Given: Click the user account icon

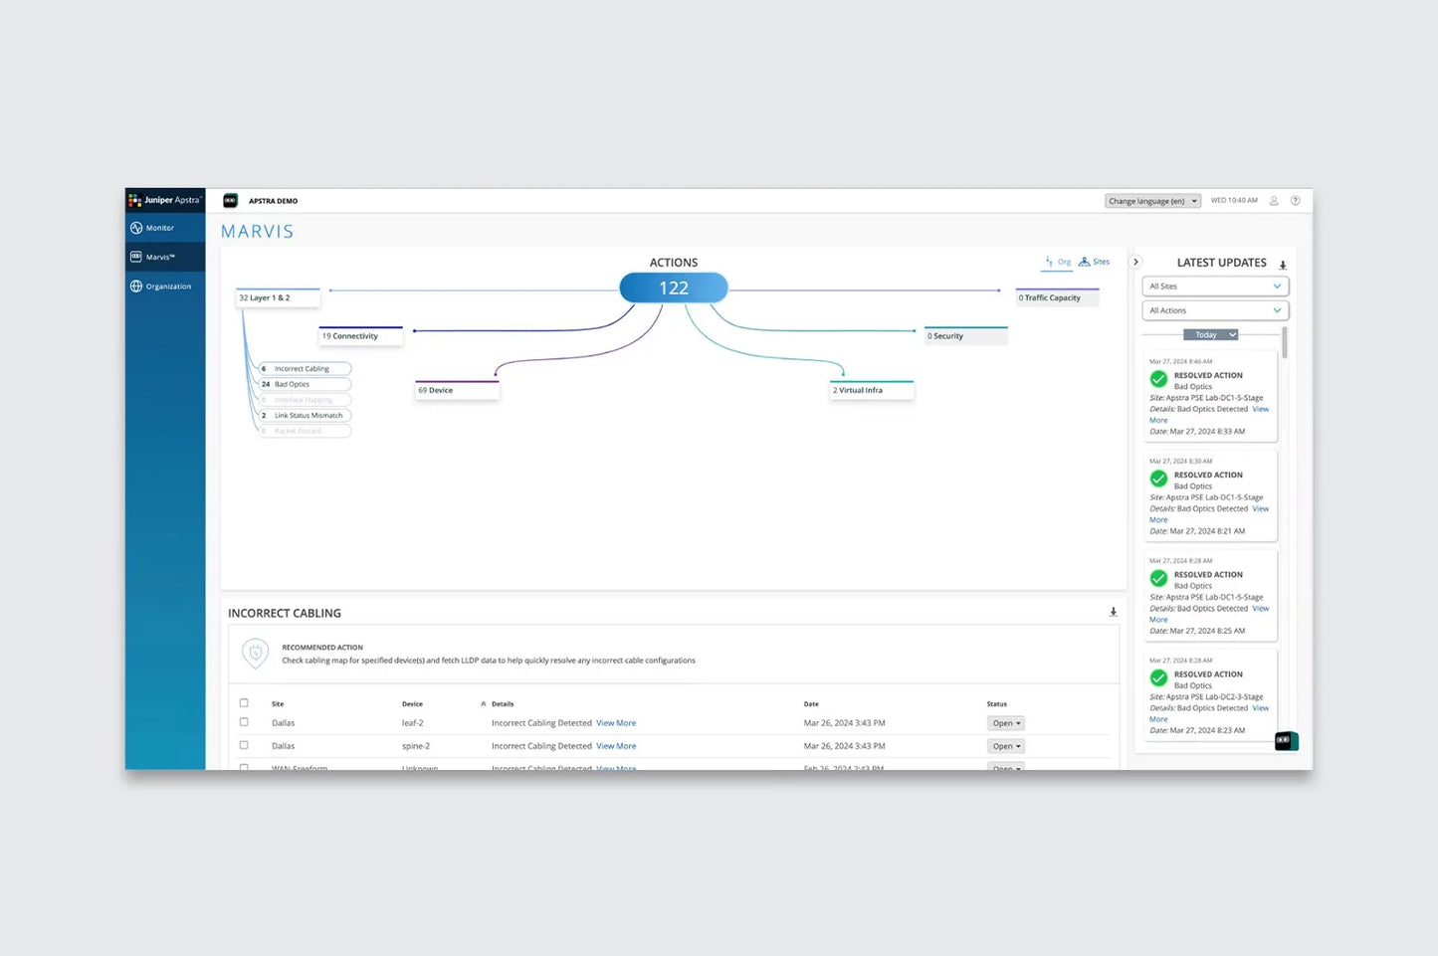Looking at the screenshot, I should [x=1274, y=200].
